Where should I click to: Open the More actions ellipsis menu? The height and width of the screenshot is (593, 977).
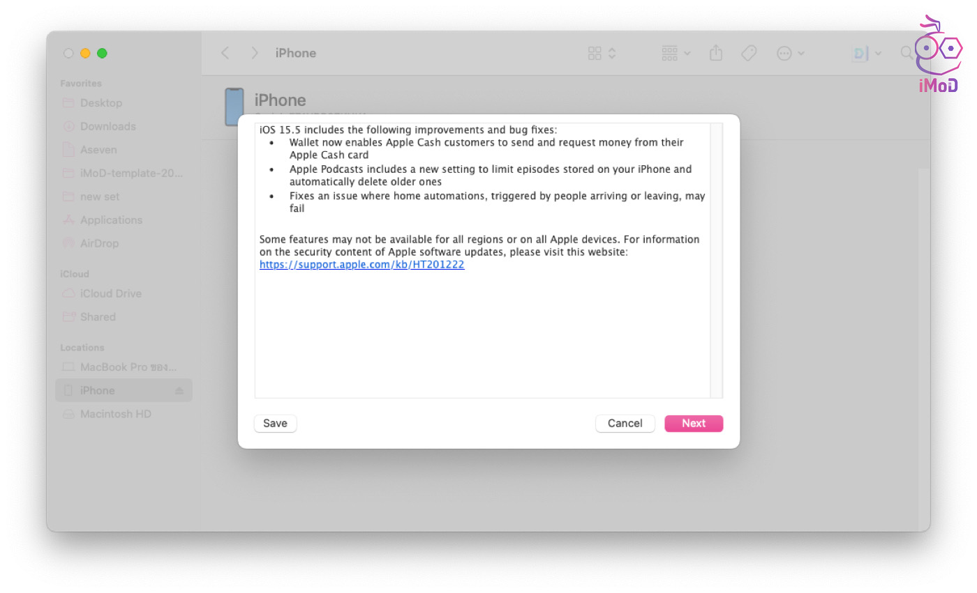(790, 53)
